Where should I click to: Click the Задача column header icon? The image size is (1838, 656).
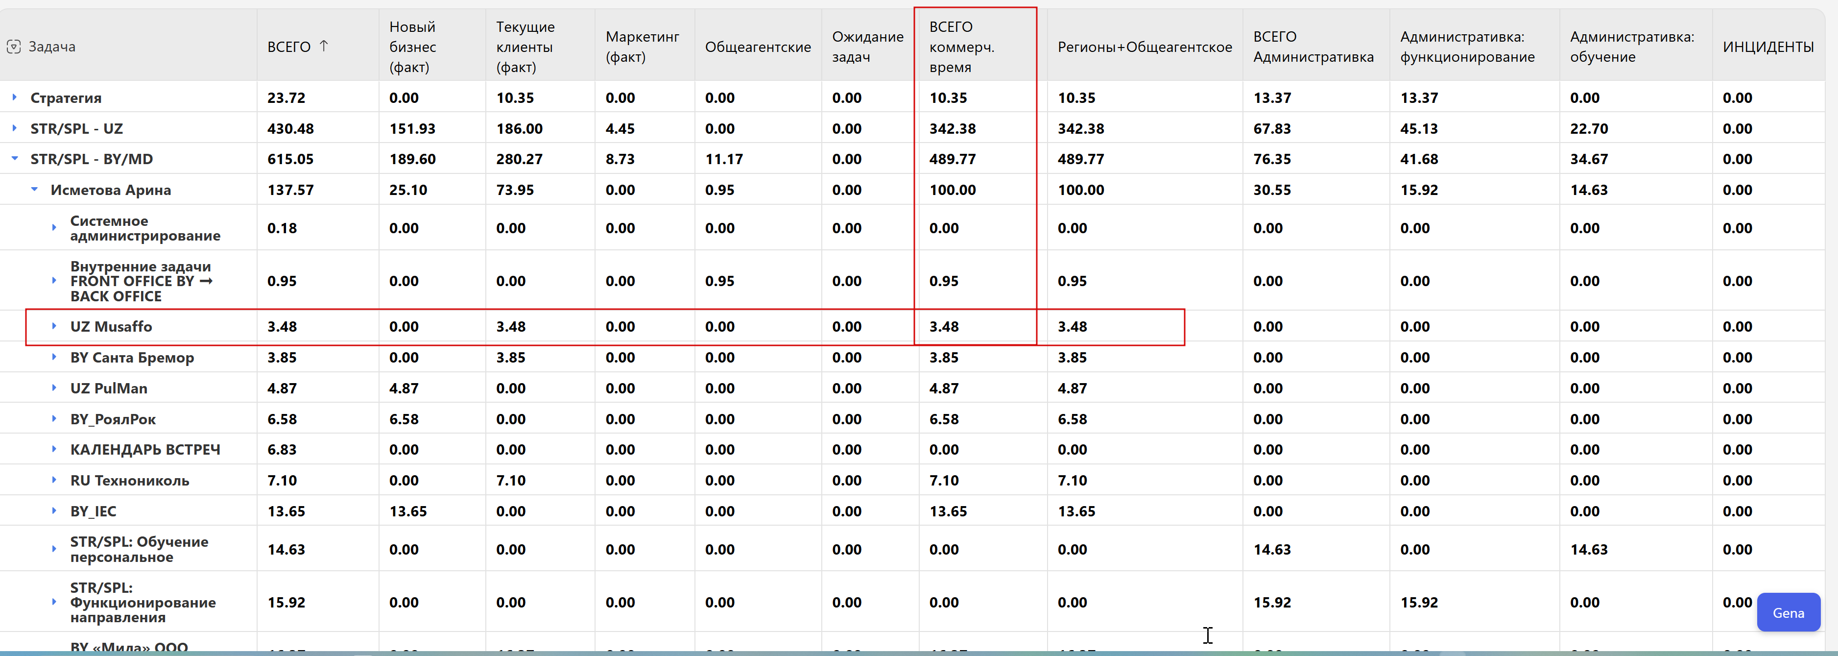click(x=14, y=47)
